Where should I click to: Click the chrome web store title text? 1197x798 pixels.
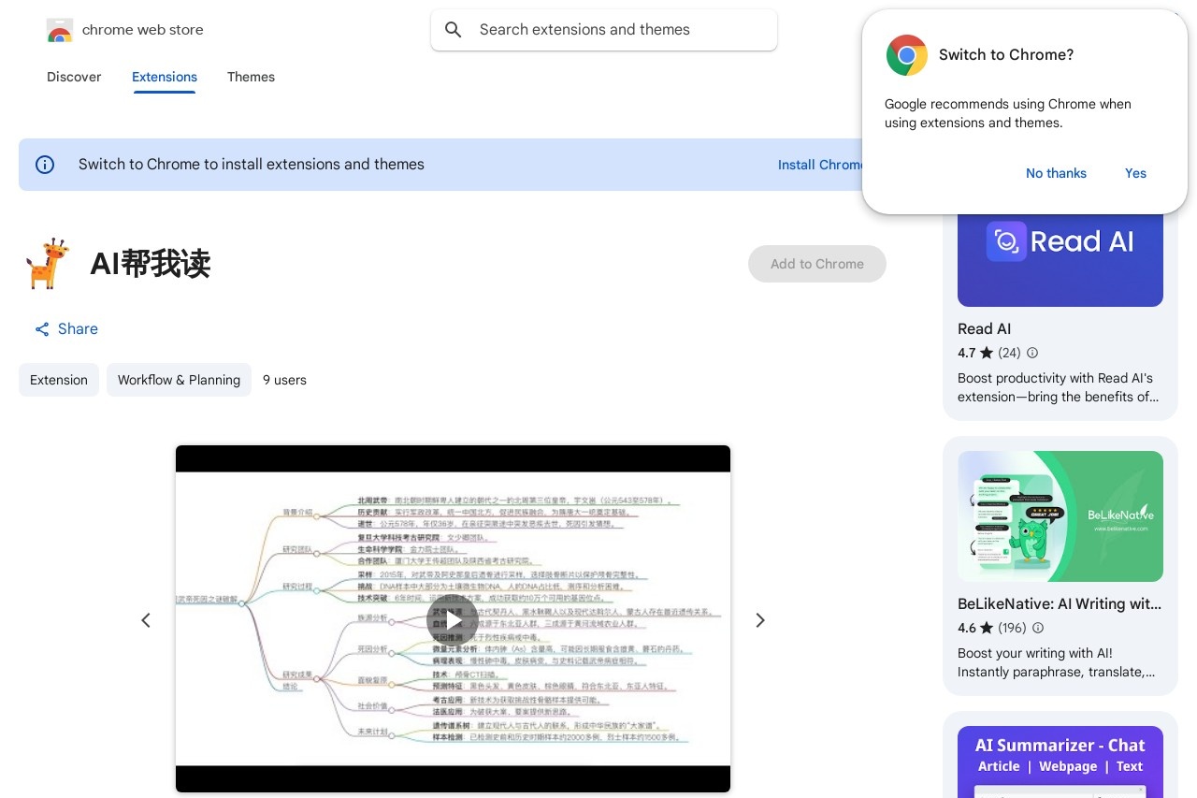pos(143,30)
